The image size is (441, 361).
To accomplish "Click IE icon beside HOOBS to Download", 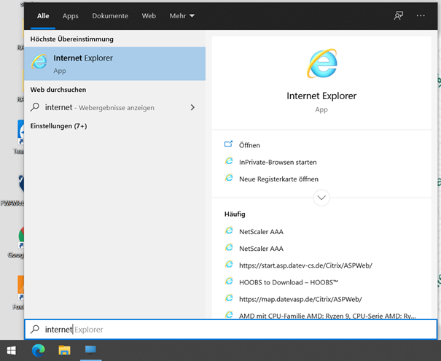I will (229, 281).
